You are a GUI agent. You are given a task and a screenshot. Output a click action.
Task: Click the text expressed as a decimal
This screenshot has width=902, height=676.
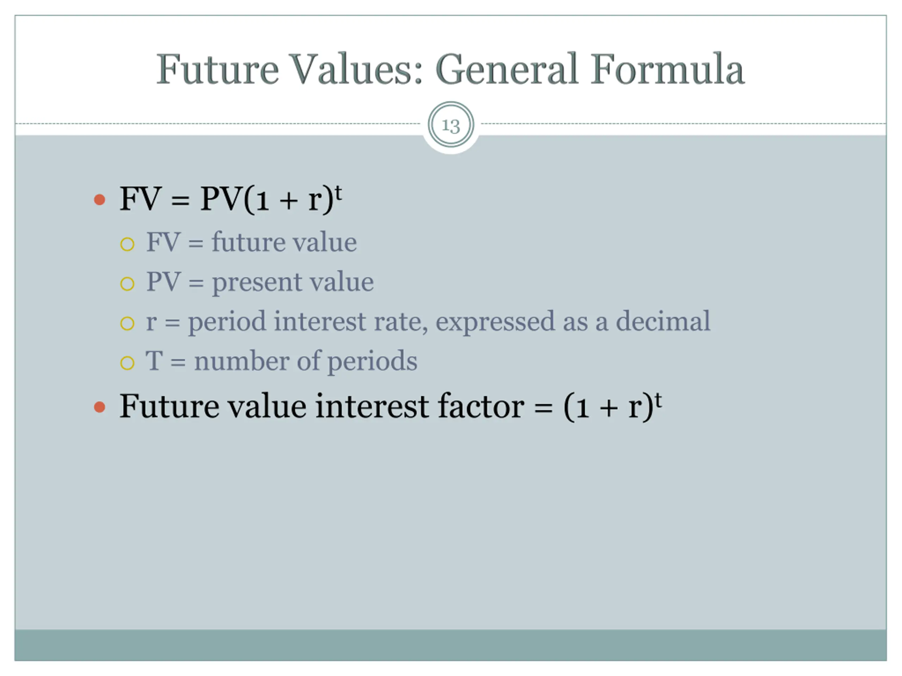click(573, 322)
